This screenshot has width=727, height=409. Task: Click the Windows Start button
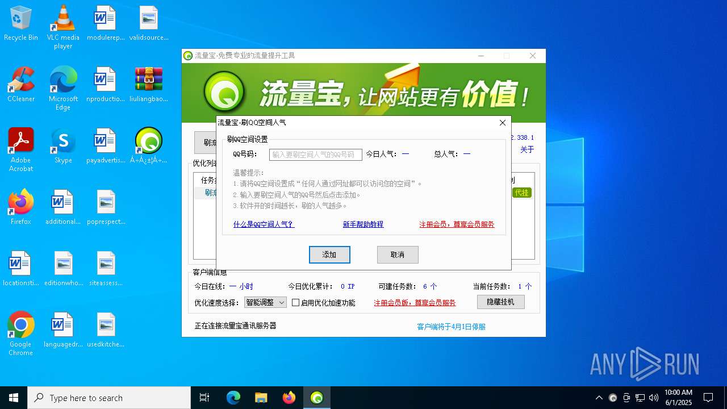click(x=14, y=398)
